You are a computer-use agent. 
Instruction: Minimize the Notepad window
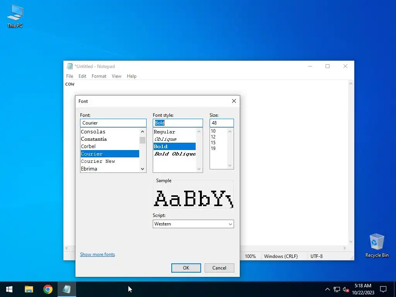pos(310,66)
